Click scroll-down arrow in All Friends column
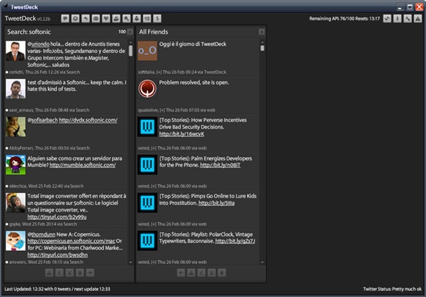 262,262
